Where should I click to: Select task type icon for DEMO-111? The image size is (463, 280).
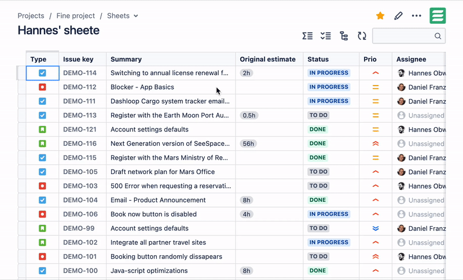42,101
